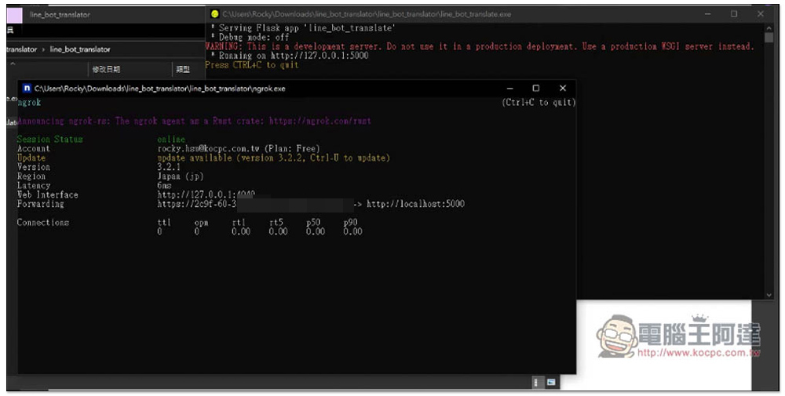This screenshot has width=785, height=396.
Task: Collapse the sort arrow above name column
Action: 13,64
